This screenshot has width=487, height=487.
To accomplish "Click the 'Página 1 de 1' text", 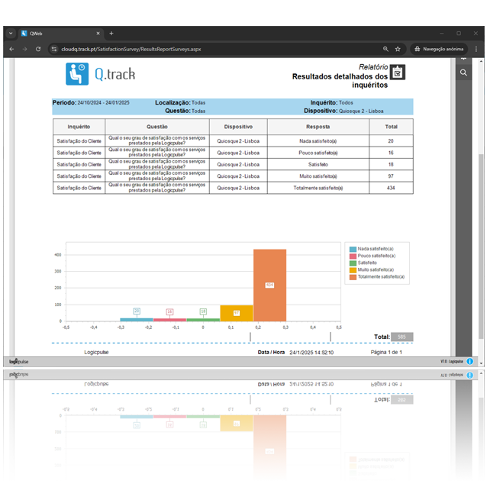I will point(386,352).
